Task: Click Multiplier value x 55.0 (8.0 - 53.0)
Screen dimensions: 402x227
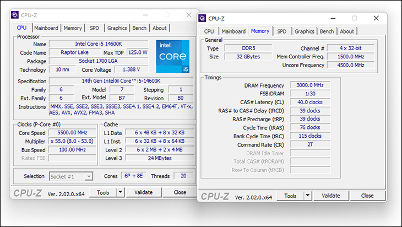Action: [x=72, y=141]
